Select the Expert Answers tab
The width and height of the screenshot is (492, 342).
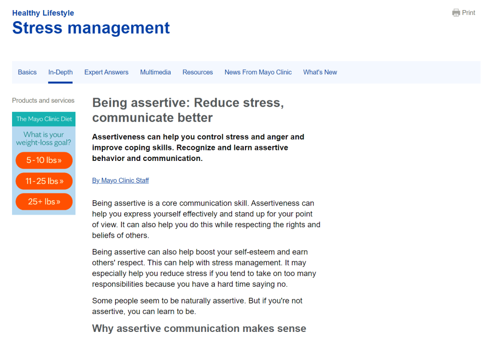click(x=106, y=72)
